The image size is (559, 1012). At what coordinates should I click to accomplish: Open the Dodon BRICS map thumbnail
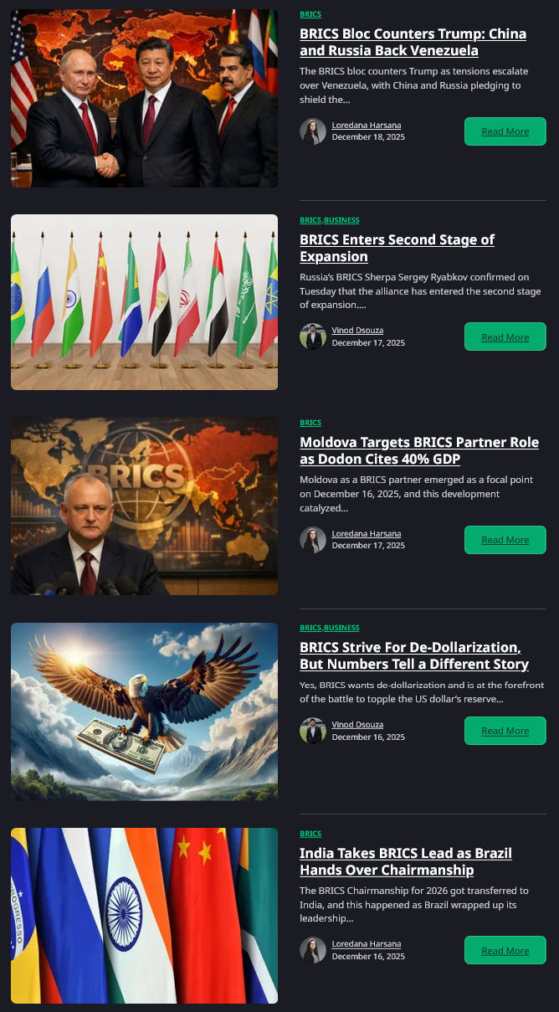pos(144,506)
